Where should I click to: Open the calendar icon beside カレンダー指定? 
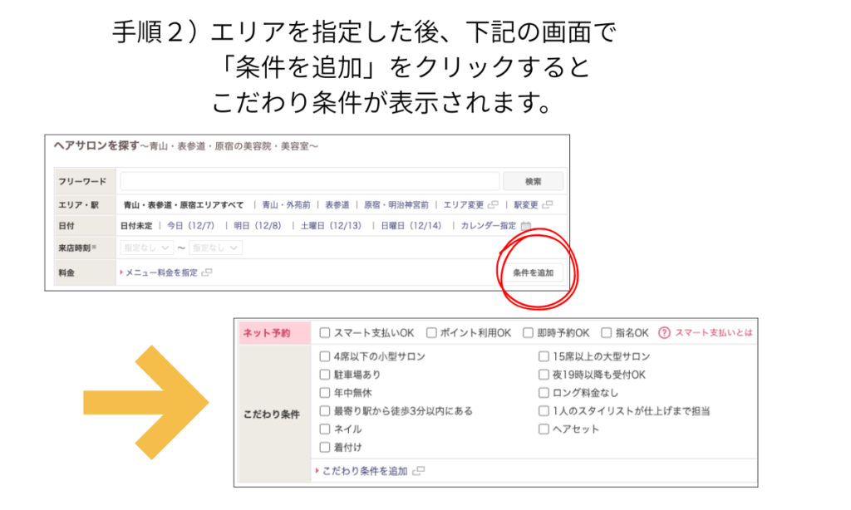pyautogui.click(x=524, y=225)
